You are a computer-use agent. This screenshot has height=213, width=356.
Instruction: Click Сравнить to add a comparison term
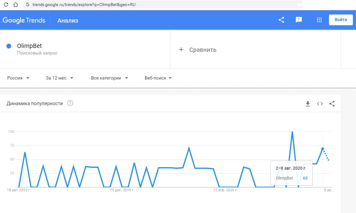point(203,50)
